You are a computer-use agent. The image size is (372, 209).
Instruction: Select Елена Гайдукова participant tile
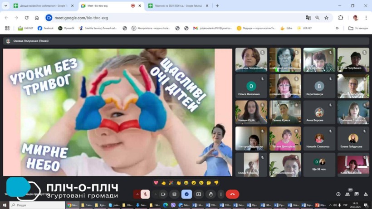[353, 138]
